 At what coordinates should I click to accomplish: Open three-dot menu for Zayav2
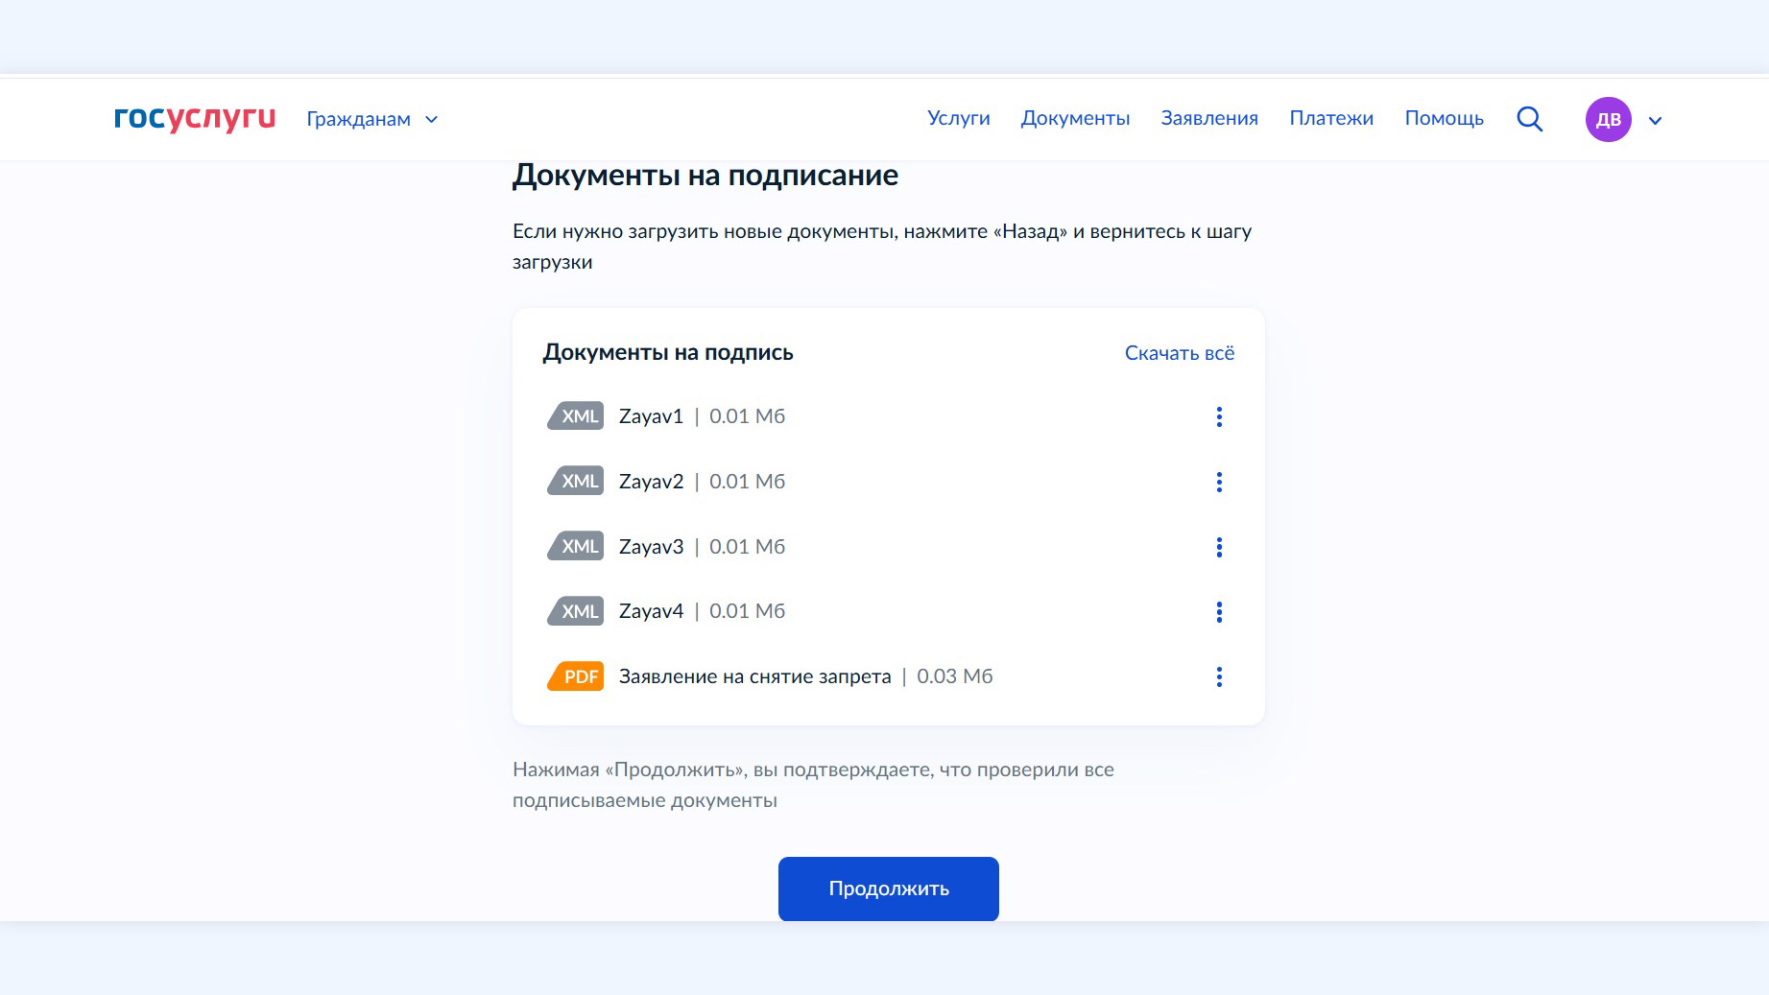pyautogui.click(x=1219, y=482)
